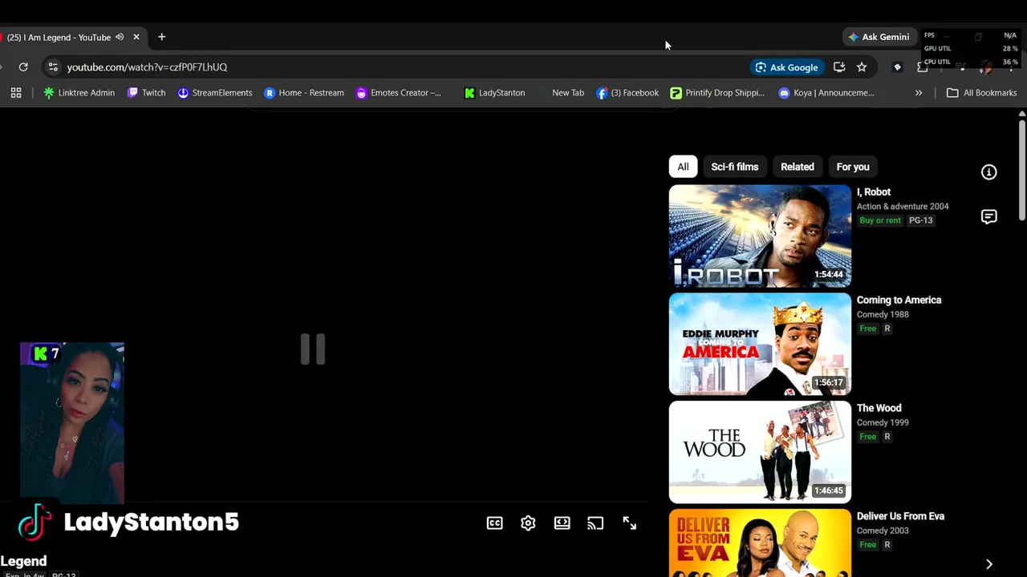Open the comments panel icon in sidebar
This screenshot has width=1027, height=577.
tap(988, 217)
